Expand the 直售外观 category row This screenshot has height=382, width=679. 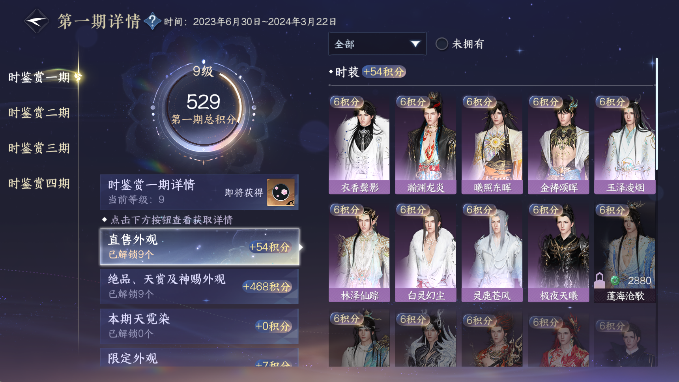(x=200, y=247)
